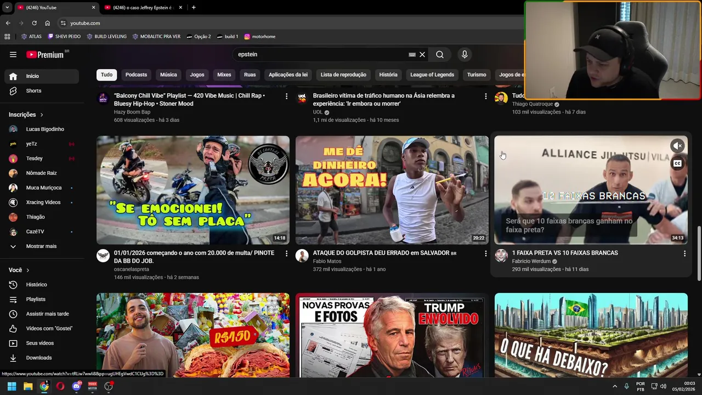Screen dimensions: 702x395
Task: Open Assistir mais tarde list
Action: (42, 314)
